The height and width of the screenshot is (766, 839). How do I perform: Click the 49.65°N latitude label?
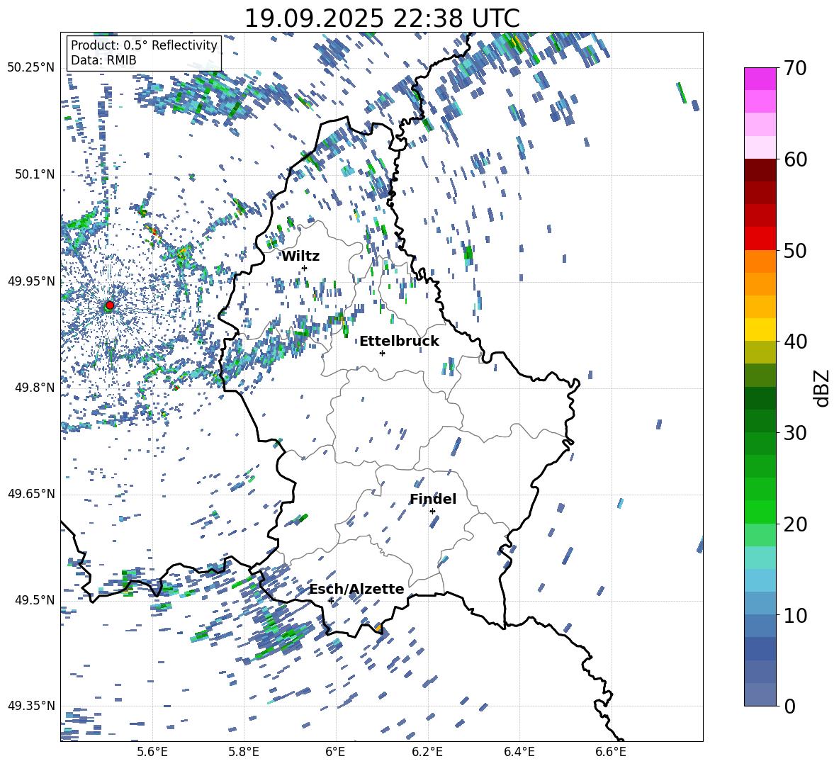coord(31,494)
